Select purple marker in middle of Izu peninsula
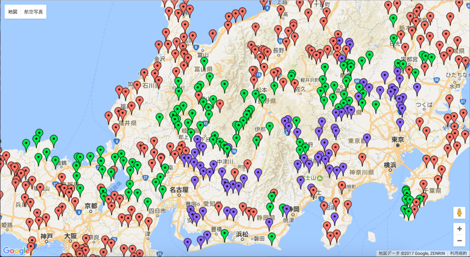This screenshot has width=470, height=257. 335,218
